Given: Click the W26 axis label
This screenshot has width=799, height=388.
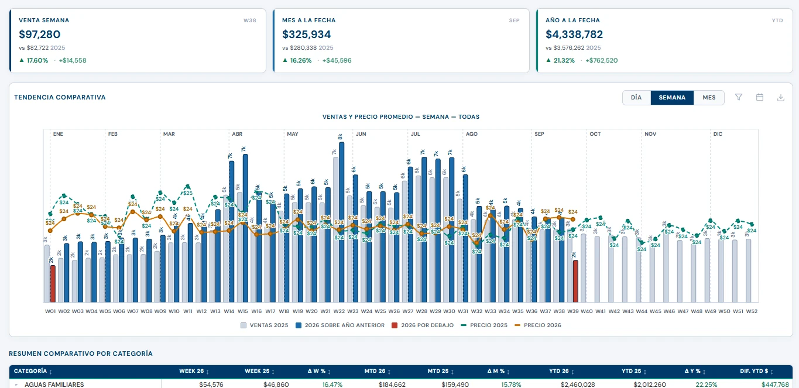Looking at the screenshot, I should [394, 311].
